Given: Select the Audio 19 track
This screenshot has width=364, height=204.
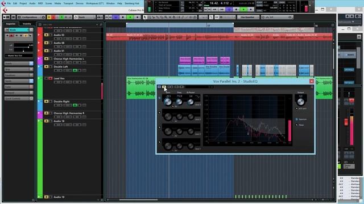Looking at the screenshot, I should coord(59,197).
